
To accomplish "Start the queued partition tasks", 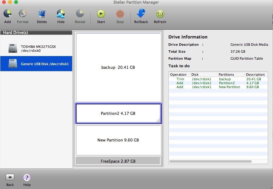I will click(101, 14).
